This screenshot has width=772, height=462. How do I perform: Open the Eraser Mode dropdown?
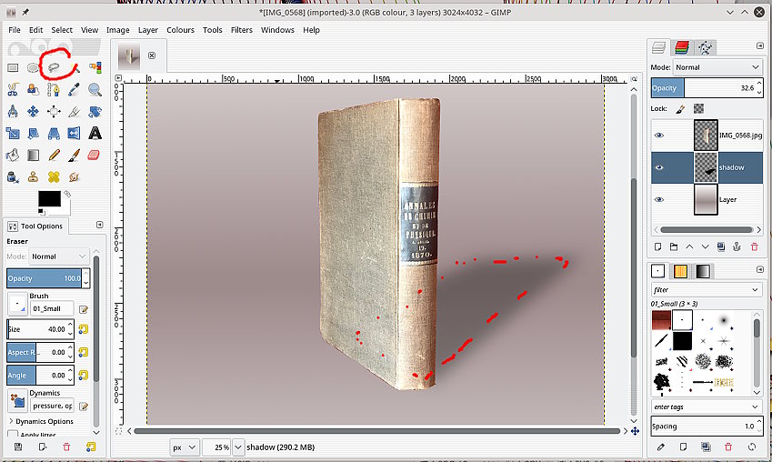[58, 256]
